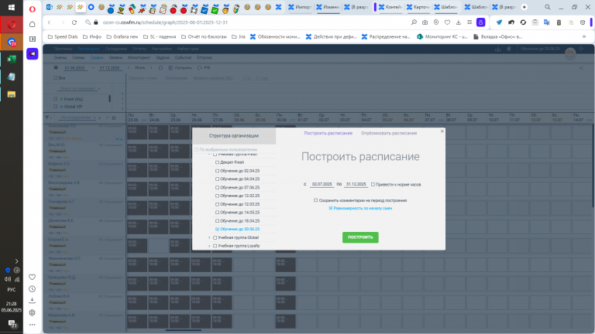
Task: Open the purple profile account icon
Action: pyautogui.click(x=481, y=22)
